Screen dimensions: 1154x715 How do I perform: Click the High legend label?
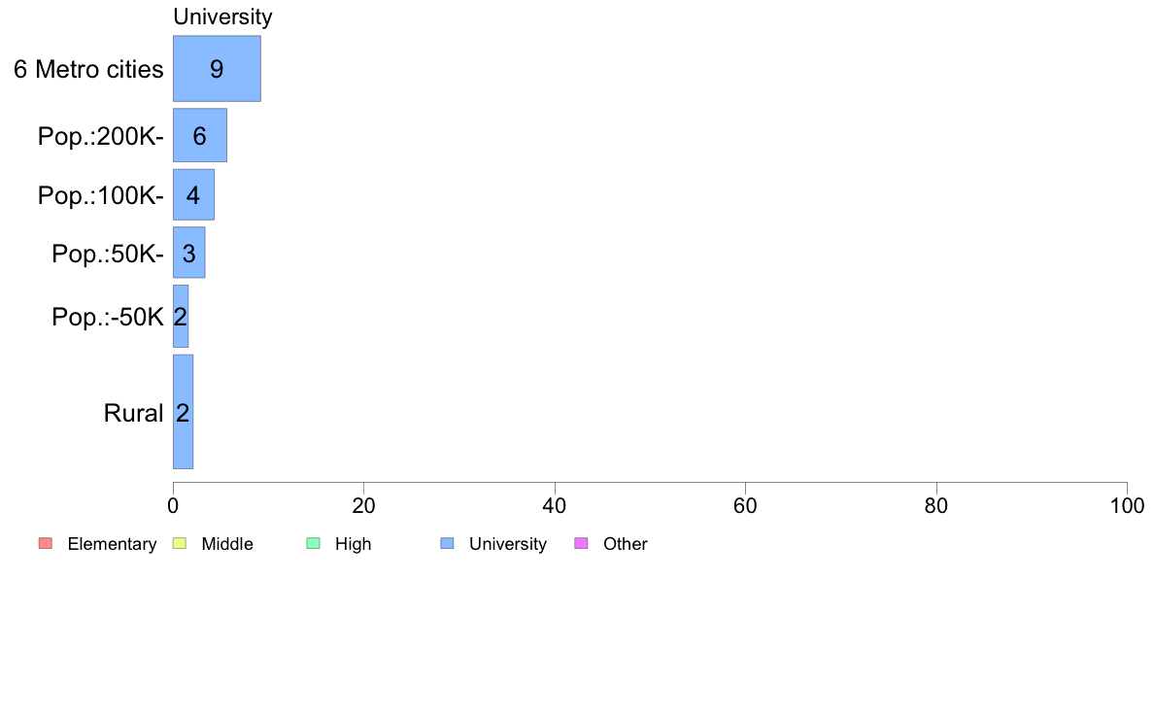354,544
